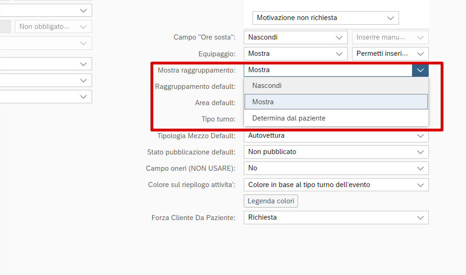Expand the Campo "Ore sosta" Nascondi dropdown
466x275 pixels.
point(295,37)
